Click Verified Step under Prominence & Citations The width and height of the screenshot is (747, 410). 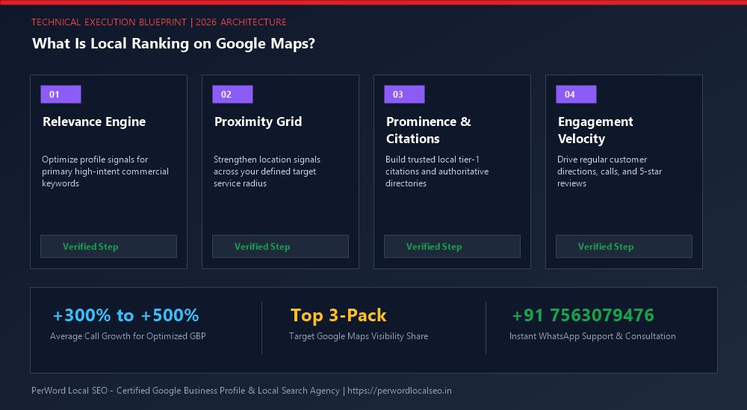452,247
